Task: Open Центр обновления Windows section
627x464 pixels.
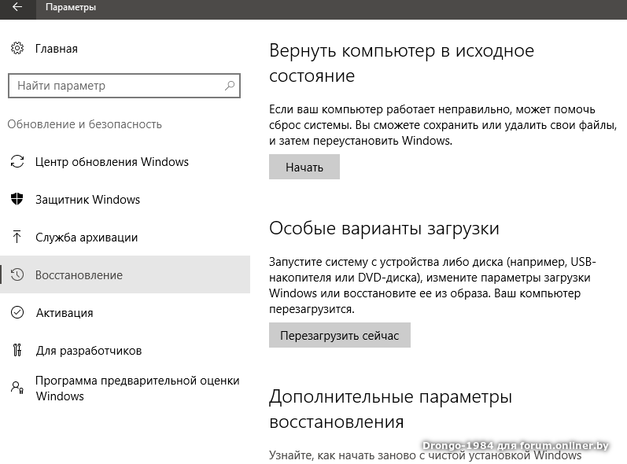Action: click(112, 162)
